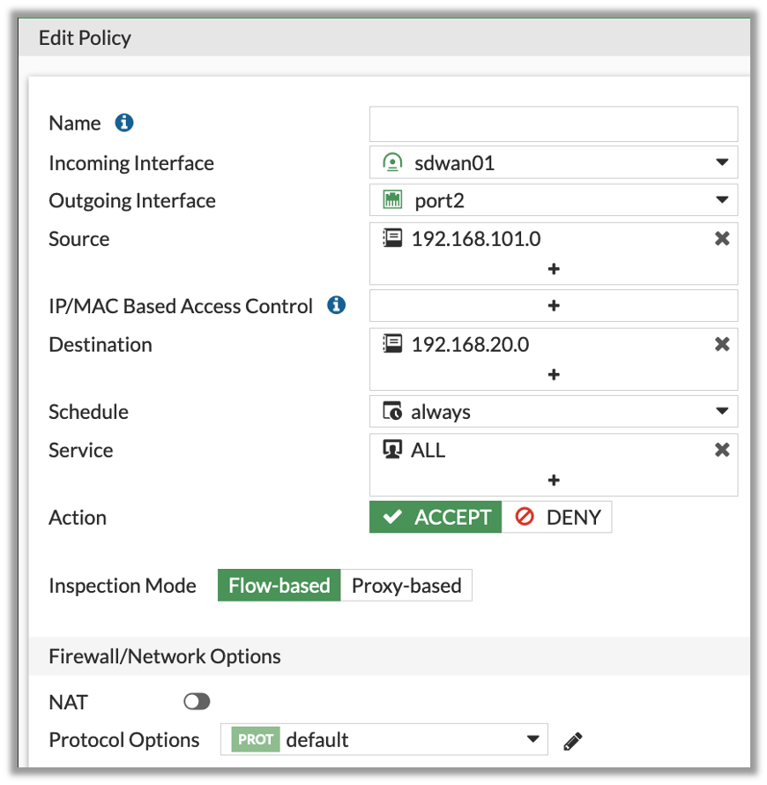Click the info icon next to Name
Screen dimensions: 767x785
tap(124, 123)
